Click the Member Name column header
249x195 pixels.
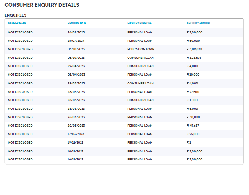coord(17,24)
